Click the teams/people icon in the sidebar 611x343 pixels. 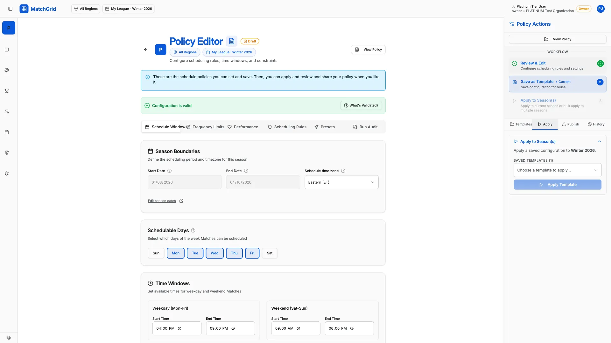point(7,111)
